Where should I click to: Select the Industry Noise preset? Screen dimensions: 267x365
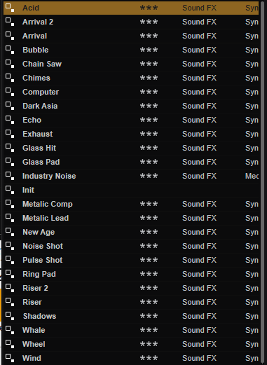(49, 176)
